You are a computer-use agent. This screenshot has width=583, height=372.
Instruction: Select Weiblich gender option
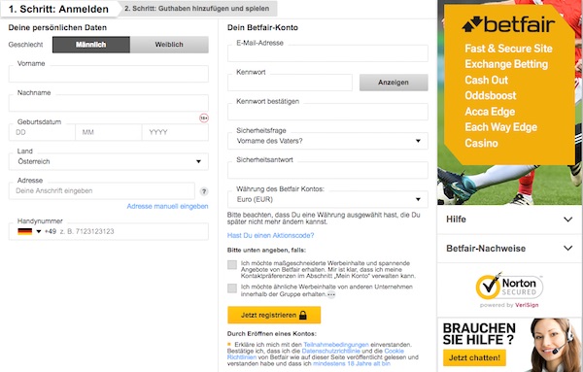[169, 45]
